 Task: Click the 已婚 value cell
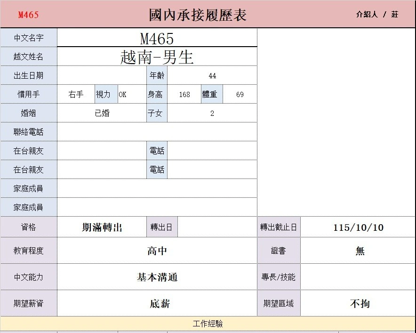coord(102,113)
